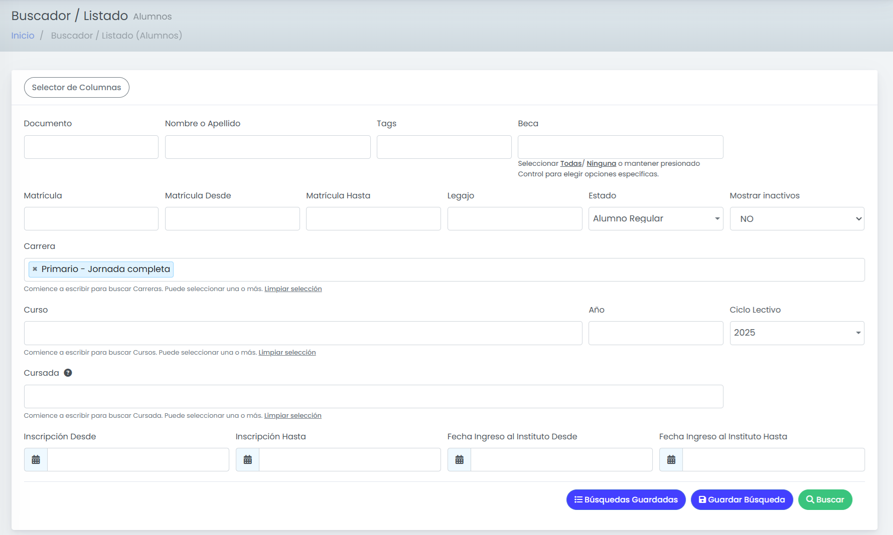
Task: Click Limpiar selección under Carrera
Action: click(x=293, y=289)
